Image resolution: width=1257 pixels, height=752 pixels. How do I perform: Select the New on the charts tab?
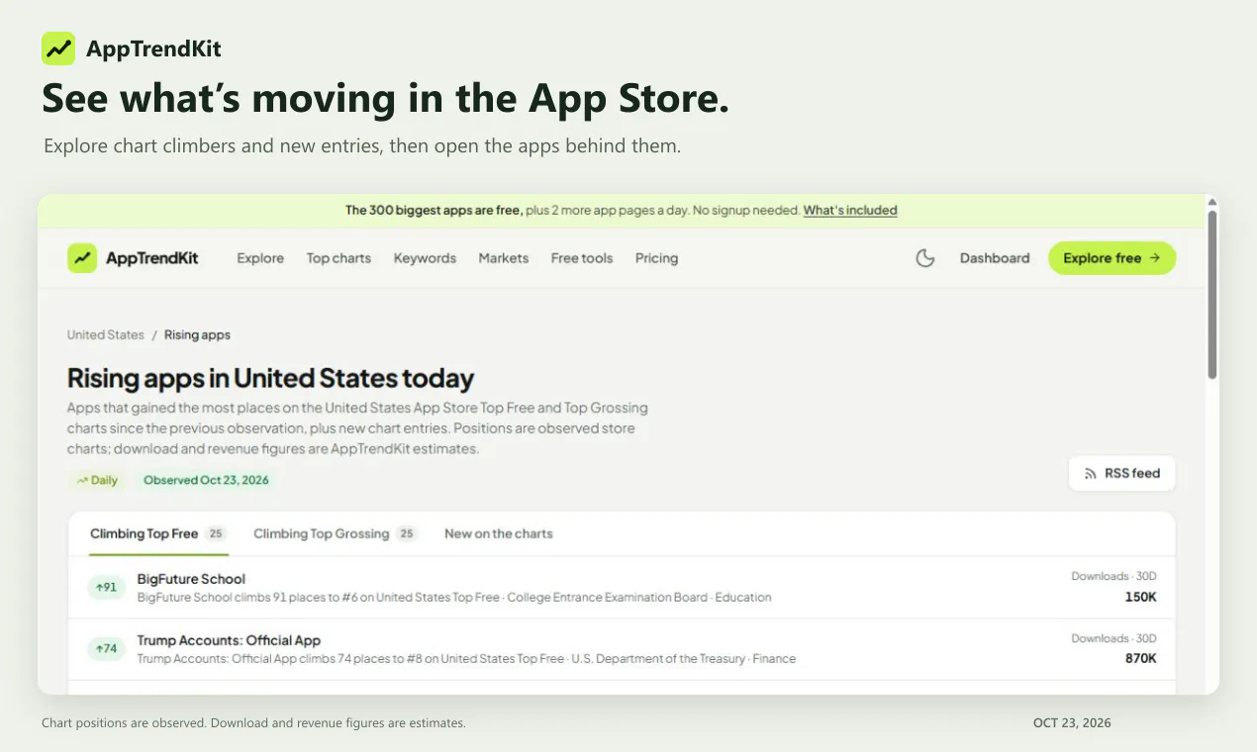click(x=499, y=533)
